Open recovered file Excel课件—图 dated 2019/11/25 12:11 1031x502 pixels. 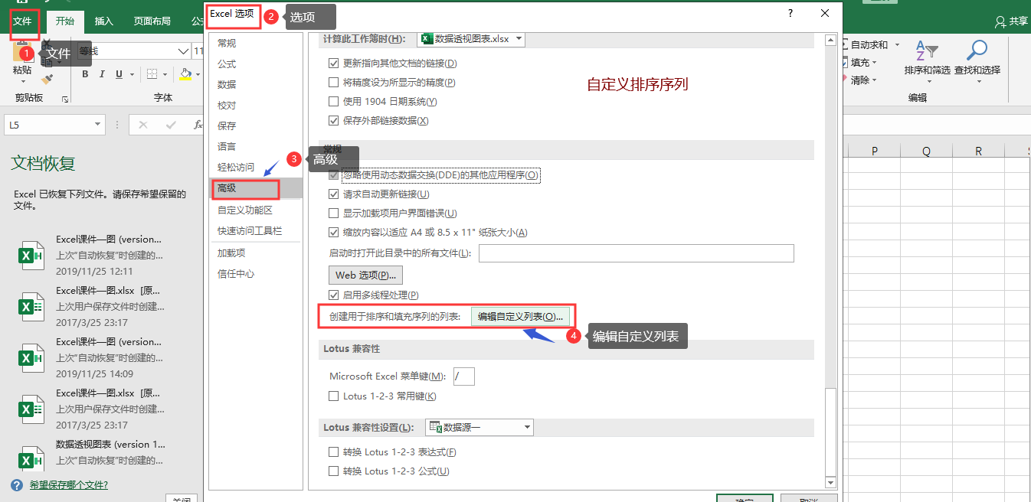point(92,255)
